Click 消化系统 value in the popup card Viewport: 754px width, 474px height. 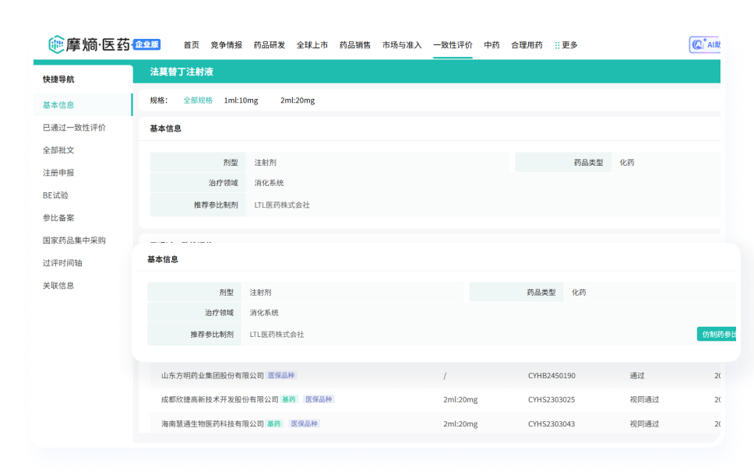coord(264,312)
